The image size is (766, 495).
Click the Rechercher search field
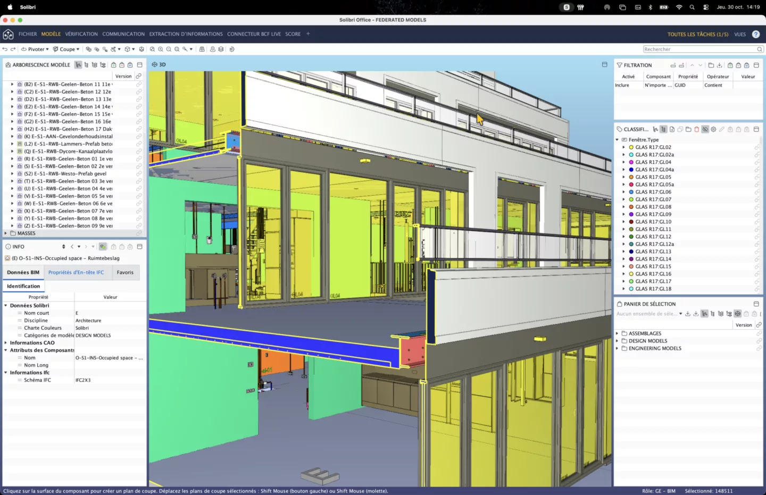tap(703, 49)
